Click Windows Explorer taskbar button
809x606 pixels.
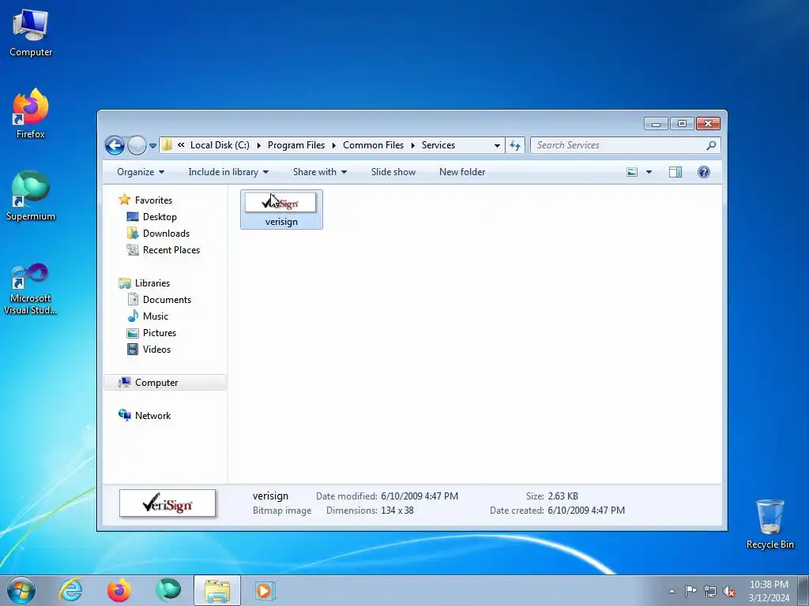pos(217,590)
